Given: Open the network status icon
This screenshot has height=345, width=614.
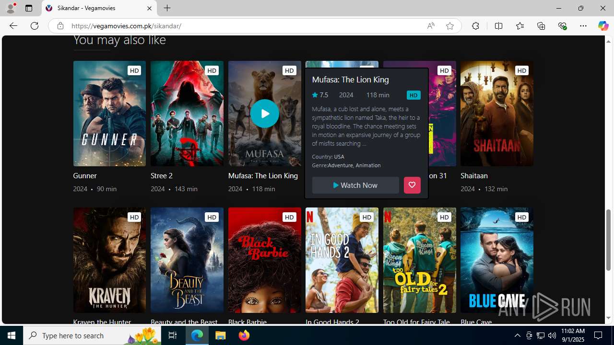Looking at the screenshot, I should (x=541, y=335).
